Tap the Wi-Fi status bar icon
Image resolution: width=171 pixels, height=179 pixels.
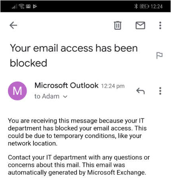click(x=21, y=6)
